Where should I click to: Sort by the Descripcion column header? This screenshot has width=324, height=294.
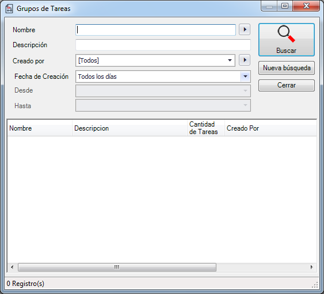[x=129, y=128]
